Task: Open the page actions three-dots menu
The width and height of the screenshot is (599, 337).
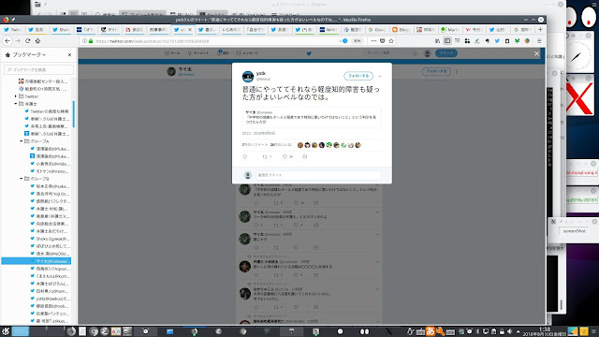Action: pyautogui.click(x=373, y=41)
